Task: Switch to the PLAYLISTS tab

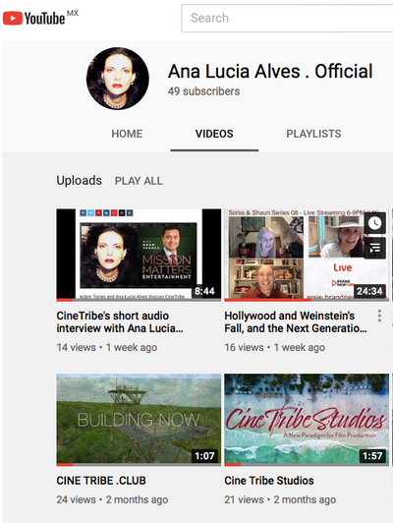Action: pyautogui.click(x=313, y=134)
